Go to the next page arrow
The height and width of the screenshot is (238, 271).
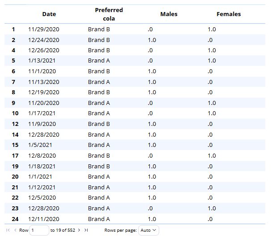pyautogui.click(x=79, y=230)
